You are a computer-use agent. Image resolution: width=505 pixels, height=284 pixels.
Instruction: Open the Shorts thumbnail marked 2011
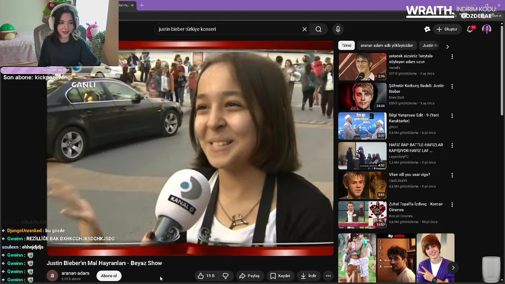click(357, 258)
